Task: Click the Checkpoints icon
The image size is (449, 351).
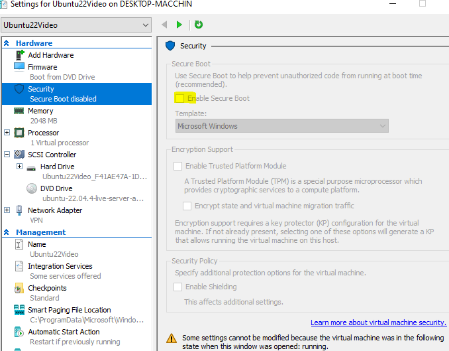Action: 19,289
